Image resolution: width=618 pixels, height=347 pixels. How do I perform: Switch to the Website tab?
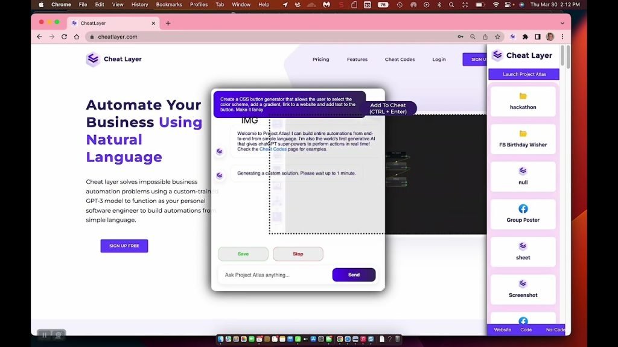click(x=502, y=330)
